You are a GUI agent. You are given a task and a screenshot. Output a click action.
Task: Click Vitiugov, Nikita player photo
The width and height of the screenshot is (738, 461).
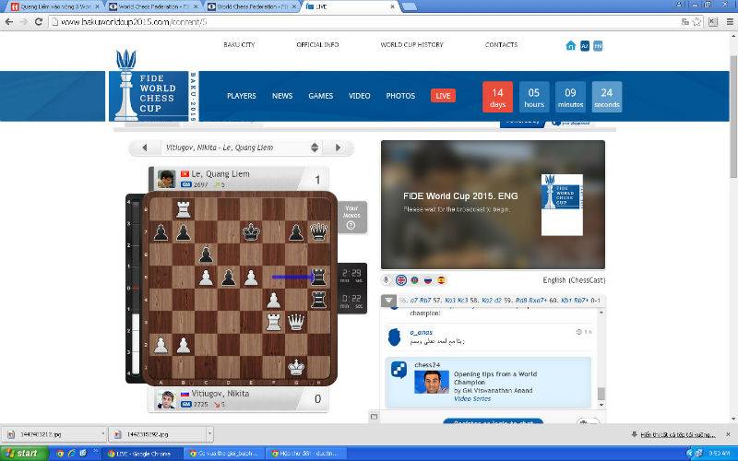[x=166, y=399]
